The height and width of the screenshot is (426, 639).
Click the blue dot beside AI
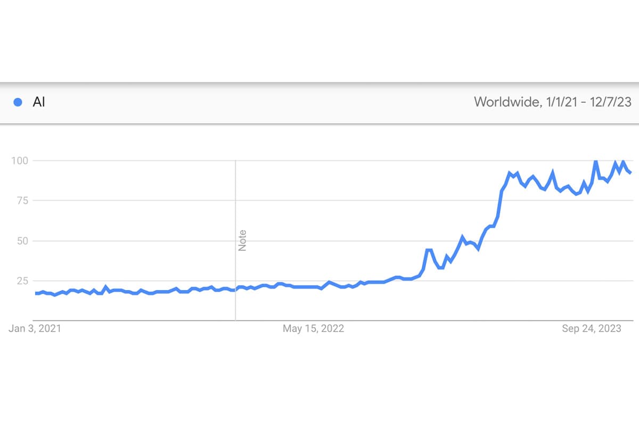[x=19, y=102]
